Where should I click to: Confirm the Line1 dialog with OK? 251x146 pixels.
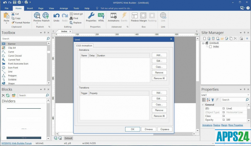click(x=132, y=129)
